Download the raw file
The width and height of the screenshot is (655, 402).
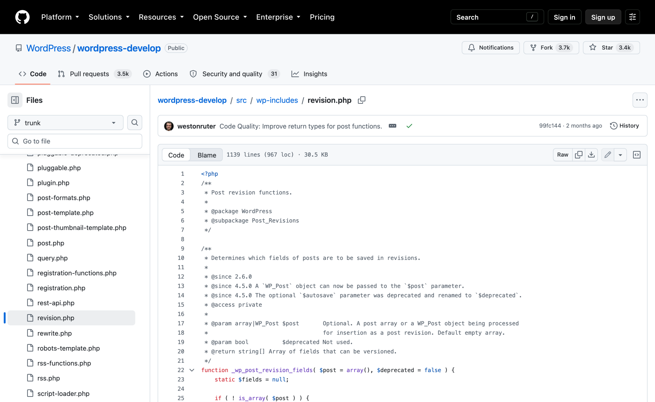(x=591, y=155)
